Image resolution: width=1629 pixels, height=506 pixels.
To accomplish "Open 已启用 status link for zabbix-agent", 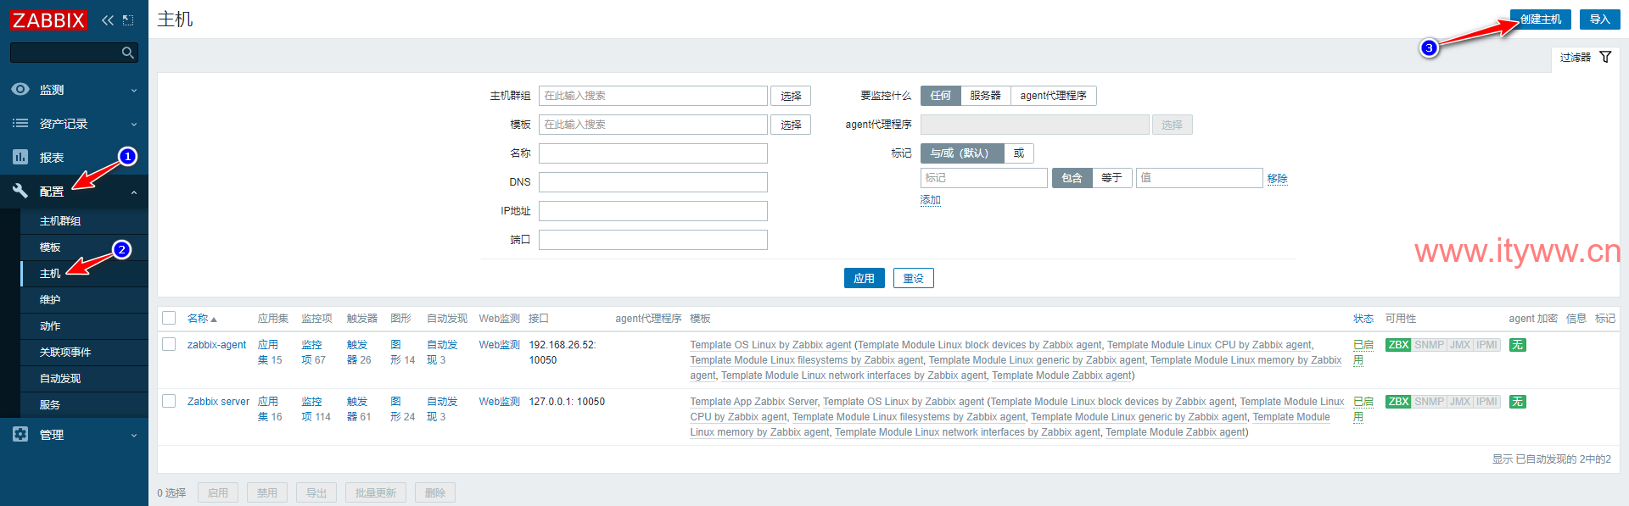I will tap(1363, 353).
